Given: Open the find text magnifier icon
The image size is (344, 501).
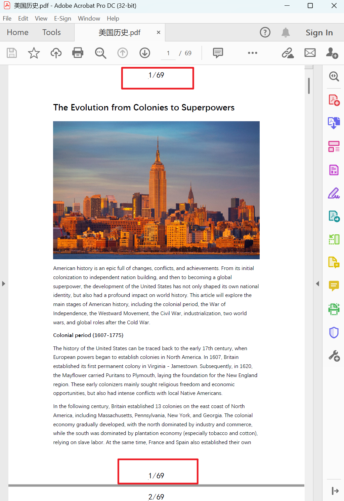Looking at the screenshot, I should 100,53.
